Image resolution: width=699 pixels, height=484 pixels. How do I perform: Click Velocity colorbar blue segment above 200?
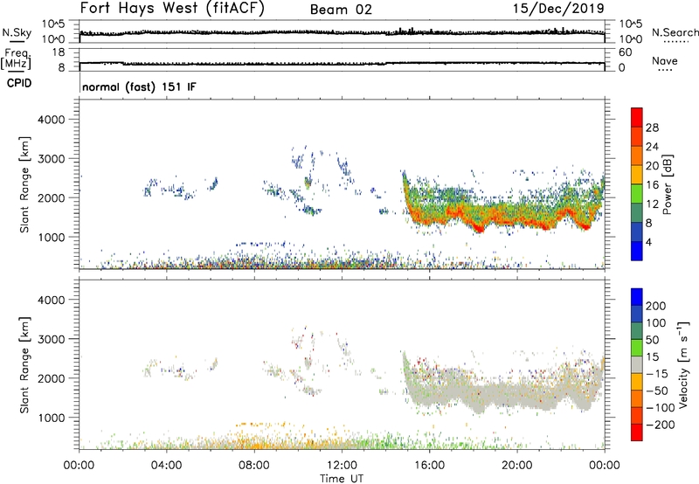tap(637, 297)
